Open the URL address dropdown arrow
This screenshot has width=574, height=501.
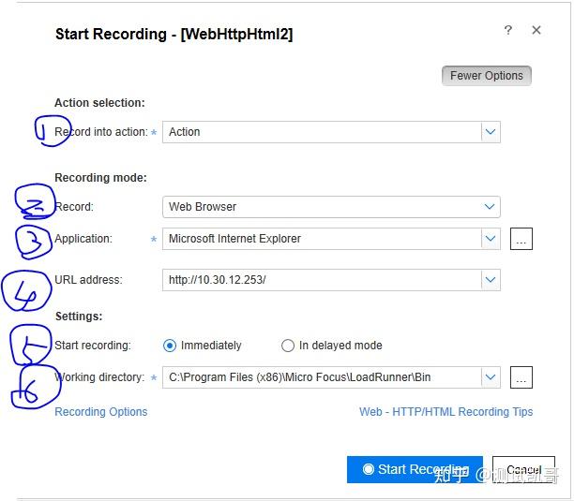click(x=490, y=279)
